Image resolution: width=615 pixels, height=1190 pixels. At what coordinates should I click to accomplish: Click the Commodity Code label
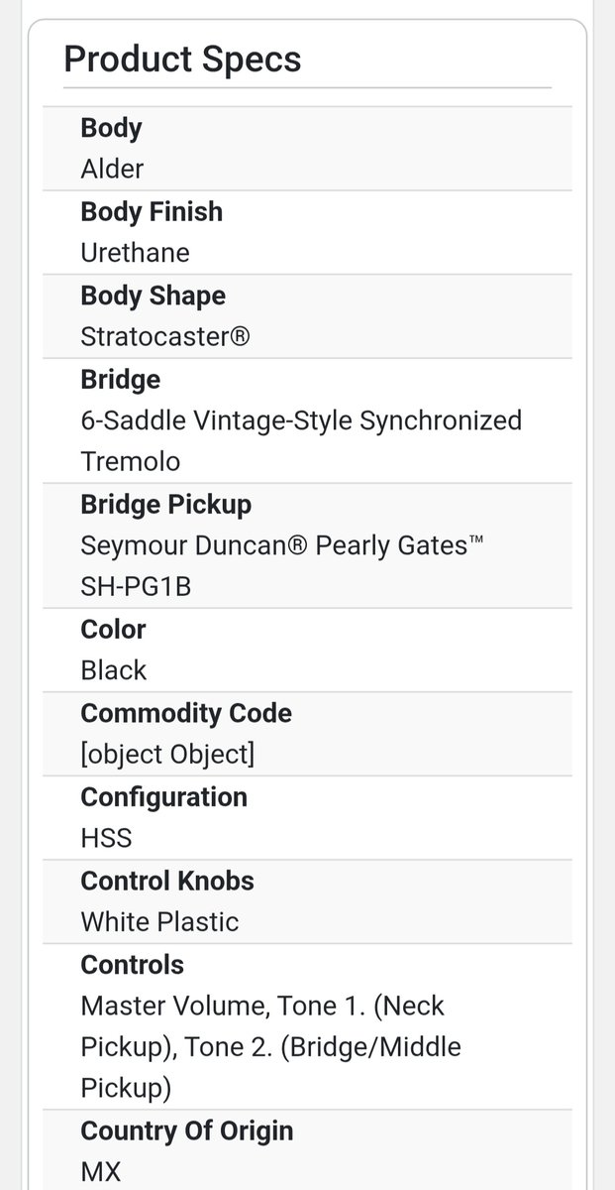point(186,713)
